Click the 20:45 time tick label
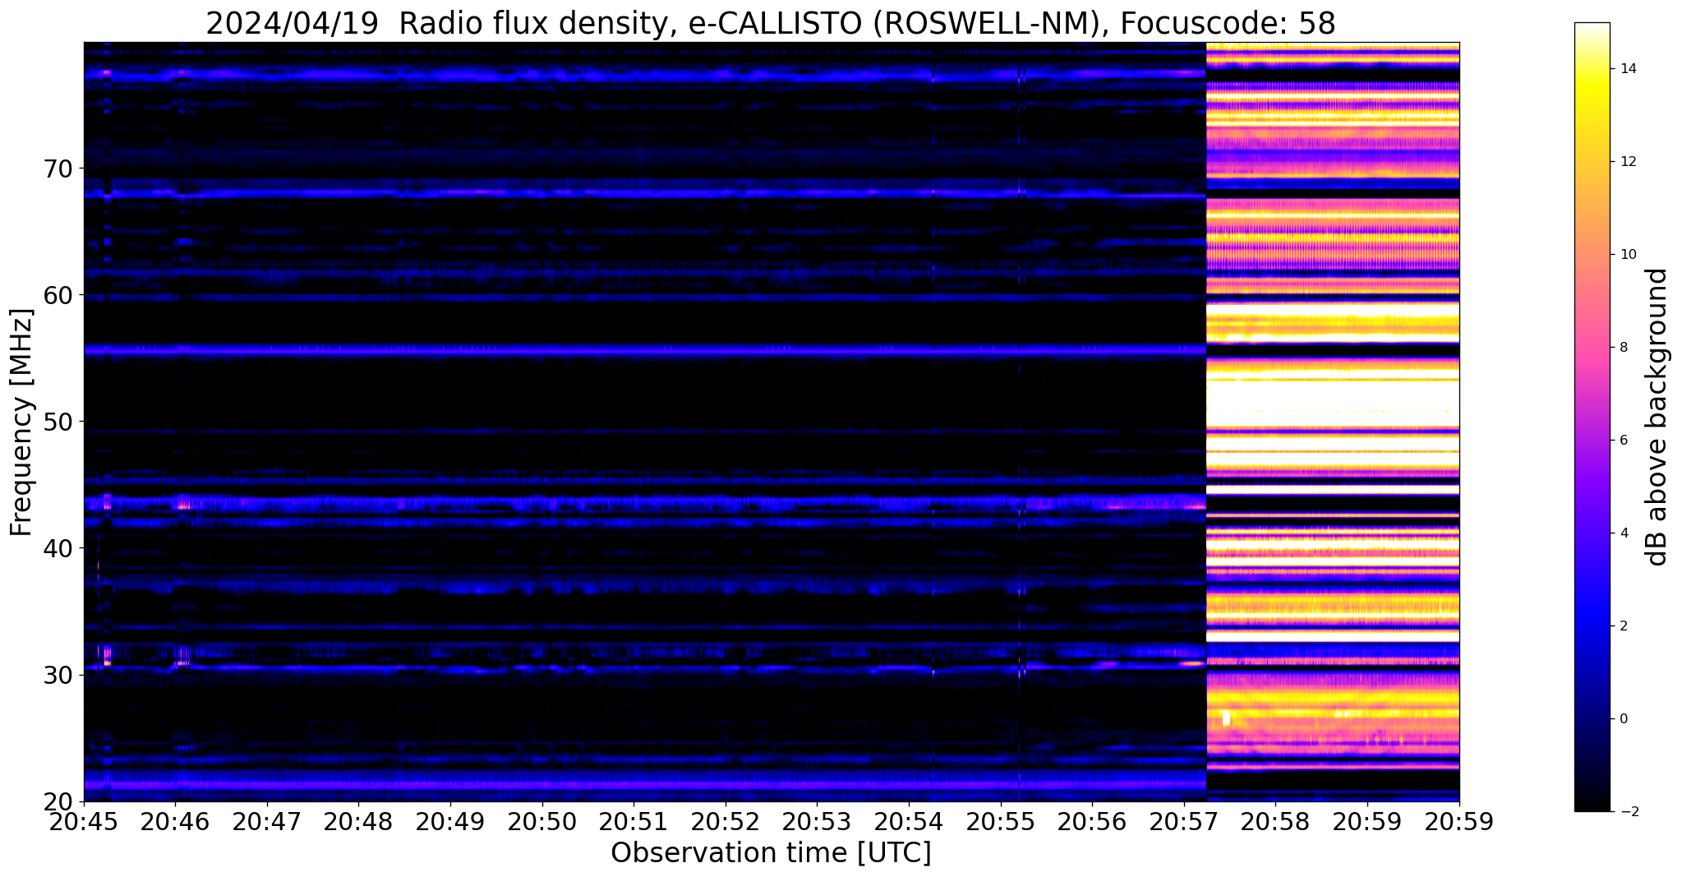This screenshot has height=877, width=1682. coord(84,821)
